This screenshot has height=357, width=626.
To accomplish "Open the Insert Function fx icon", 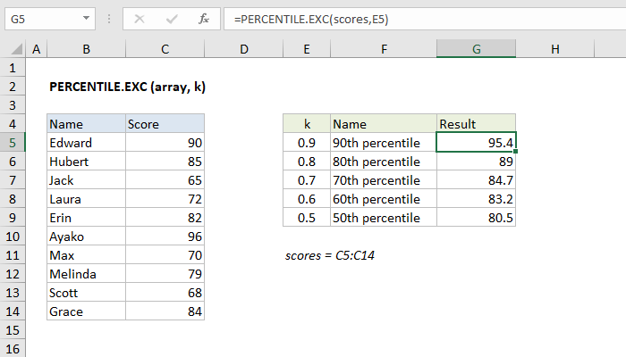I will 204,19.
